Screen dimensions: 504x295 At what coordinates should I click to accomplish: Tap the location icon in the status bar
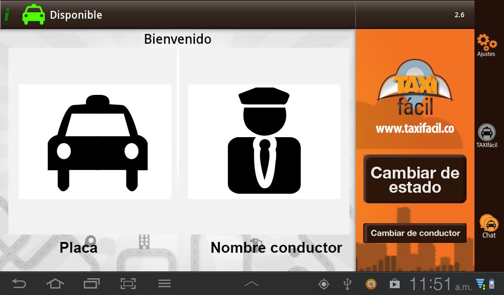(x=323, y=283)
